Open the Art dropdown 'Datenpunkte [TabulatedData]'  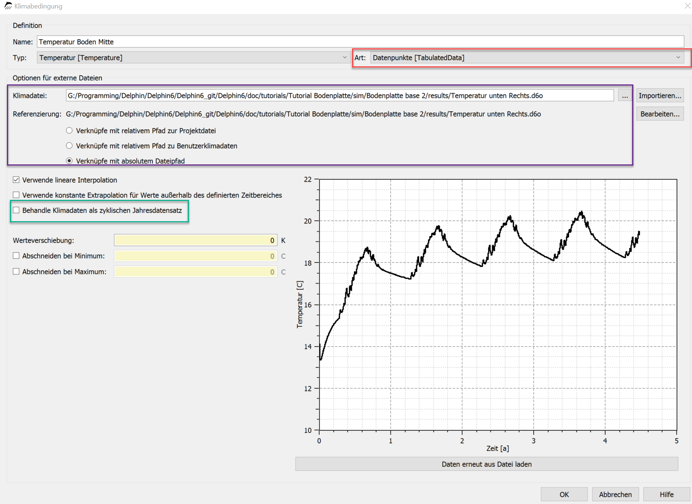[527, 58]
